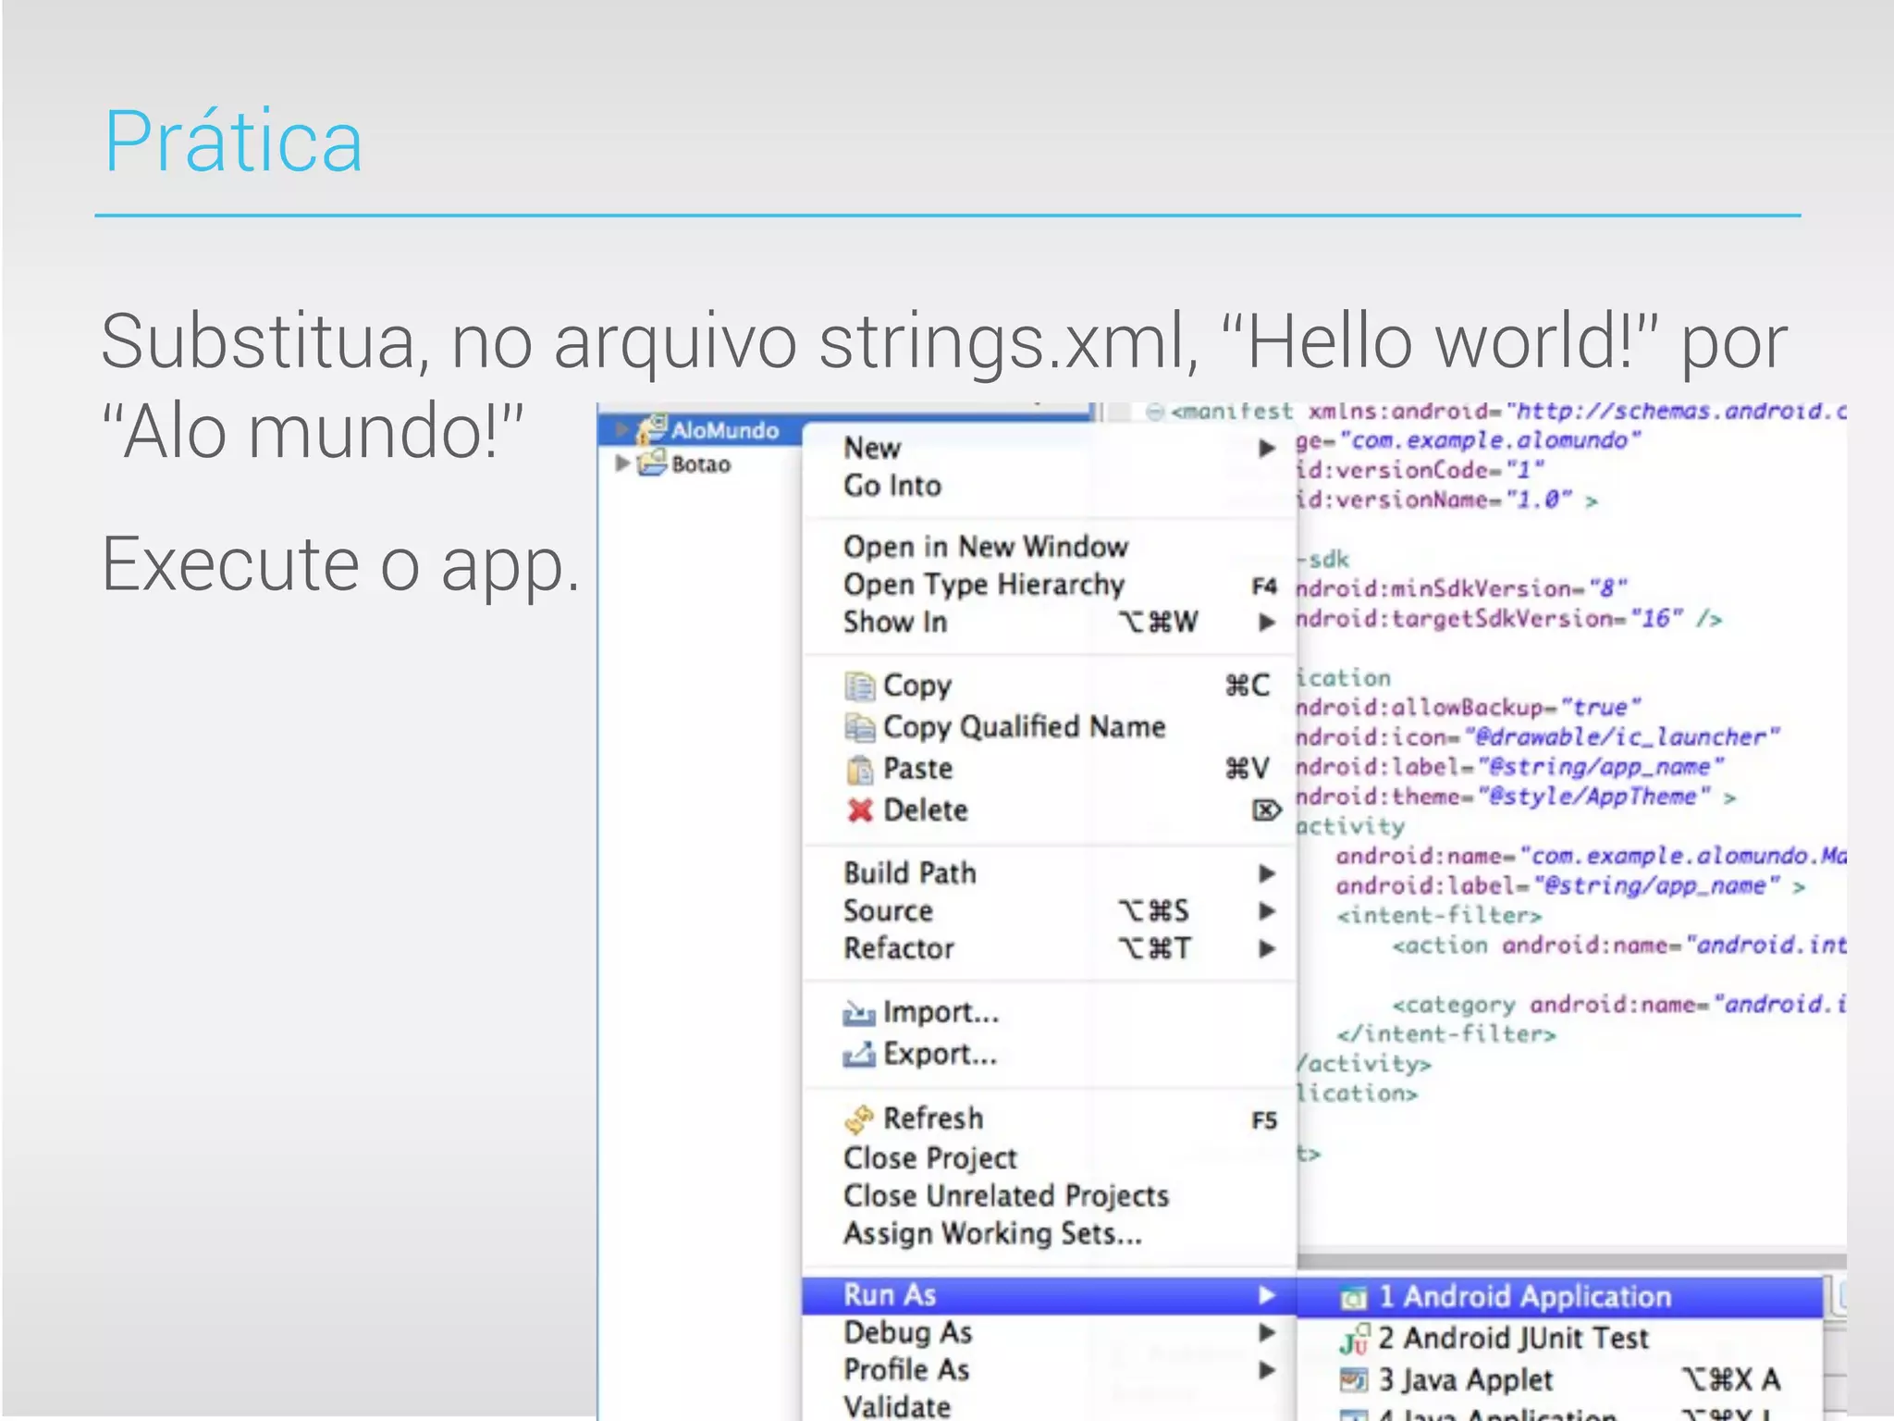The width and height of the screenshot is (1894, 1421).
Task: Select the Botao project in the tree
Action: (x=701, y=463)
